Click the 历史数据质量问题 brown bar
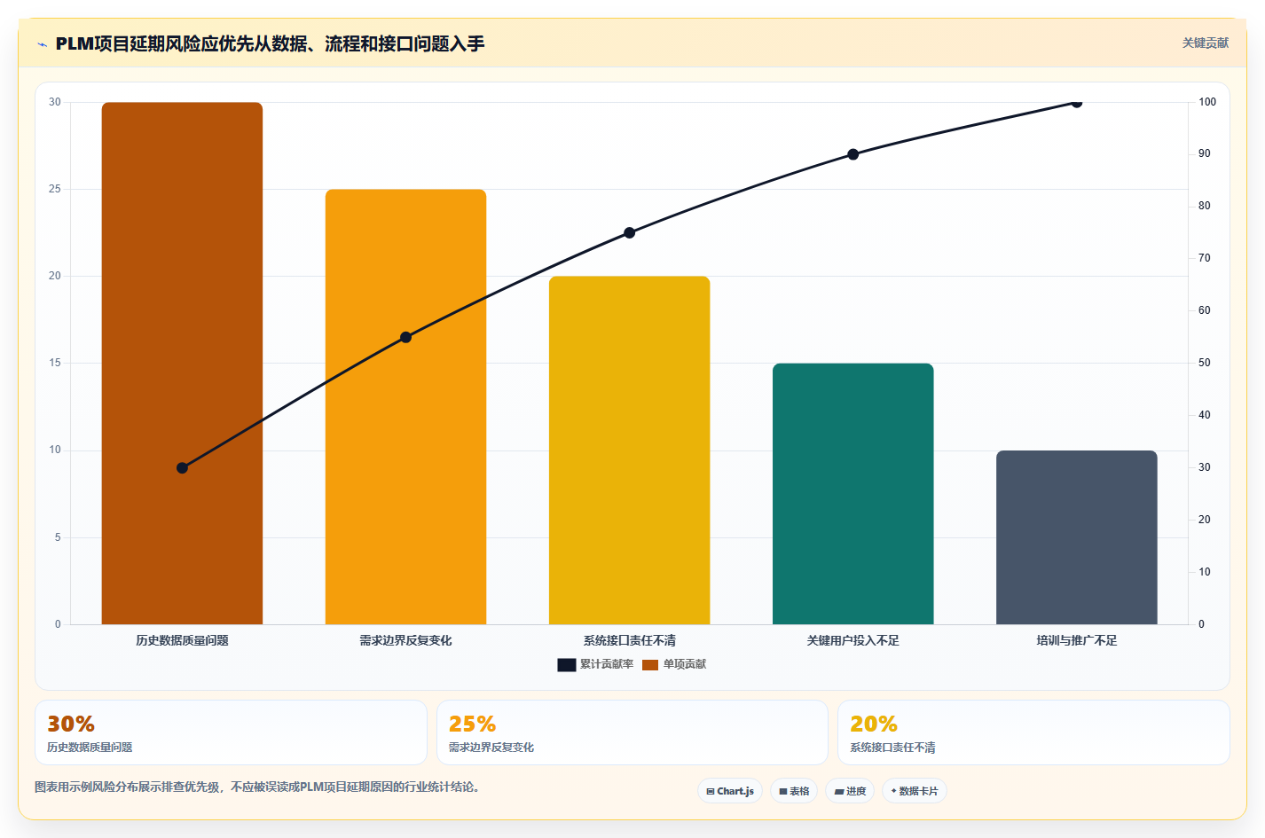The image size is (1265, 838). tap(182, 364)
